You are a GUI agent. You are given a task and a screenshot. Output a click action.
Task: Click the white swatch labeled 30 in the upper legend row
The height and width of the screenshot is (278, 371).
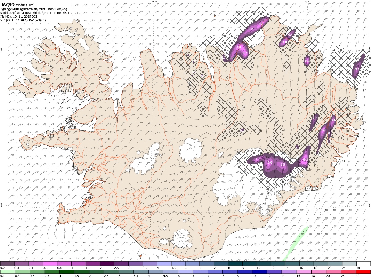click(x=363, y=264)
